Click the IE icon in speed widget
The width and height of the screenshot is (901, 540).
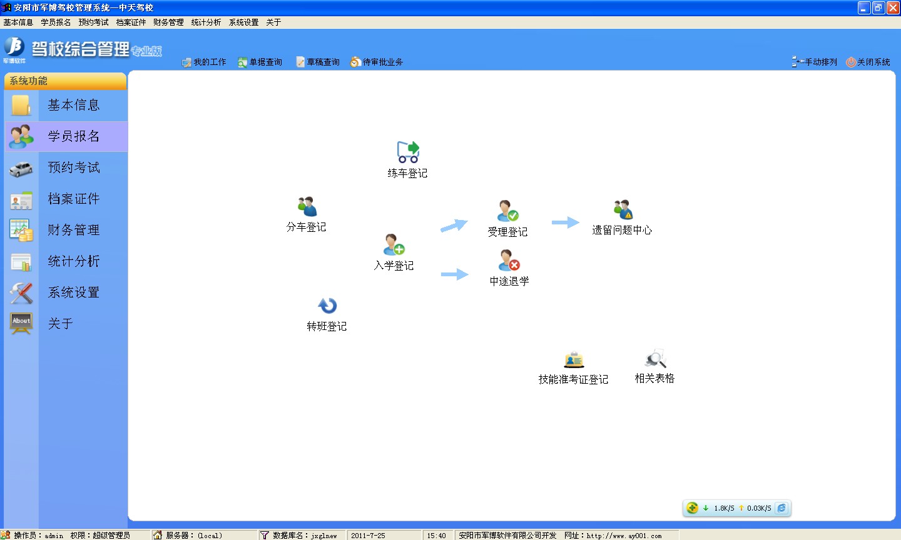coord(781,508)
